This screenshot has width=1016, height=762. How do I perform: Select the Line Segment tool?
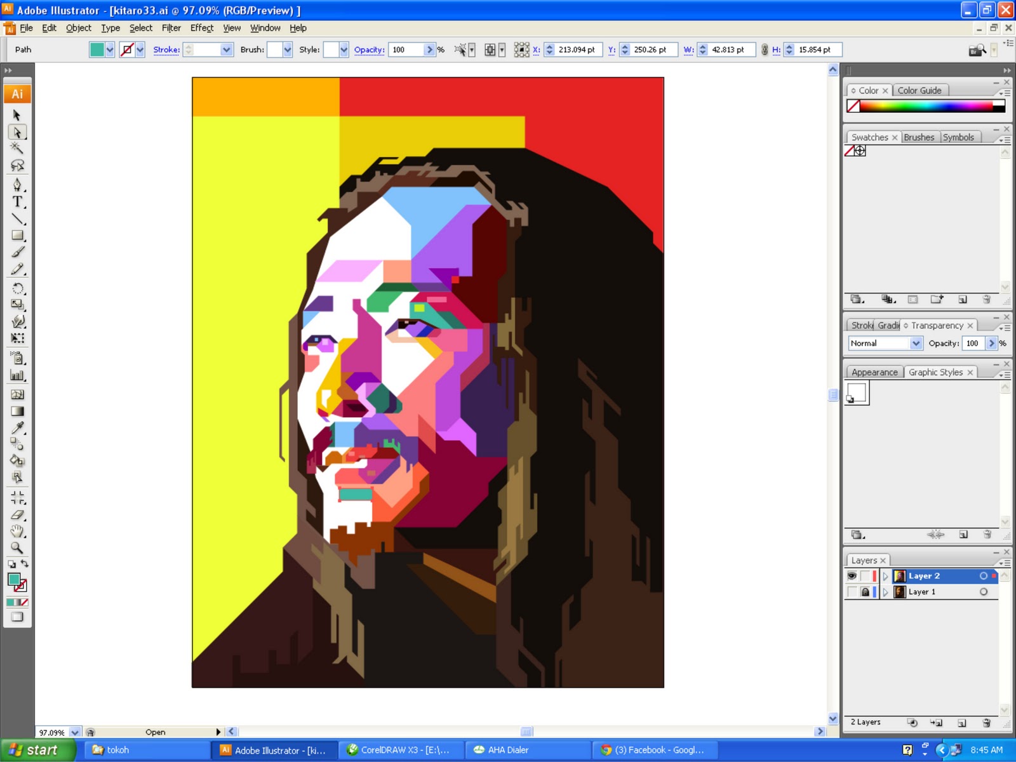[17, 219]
